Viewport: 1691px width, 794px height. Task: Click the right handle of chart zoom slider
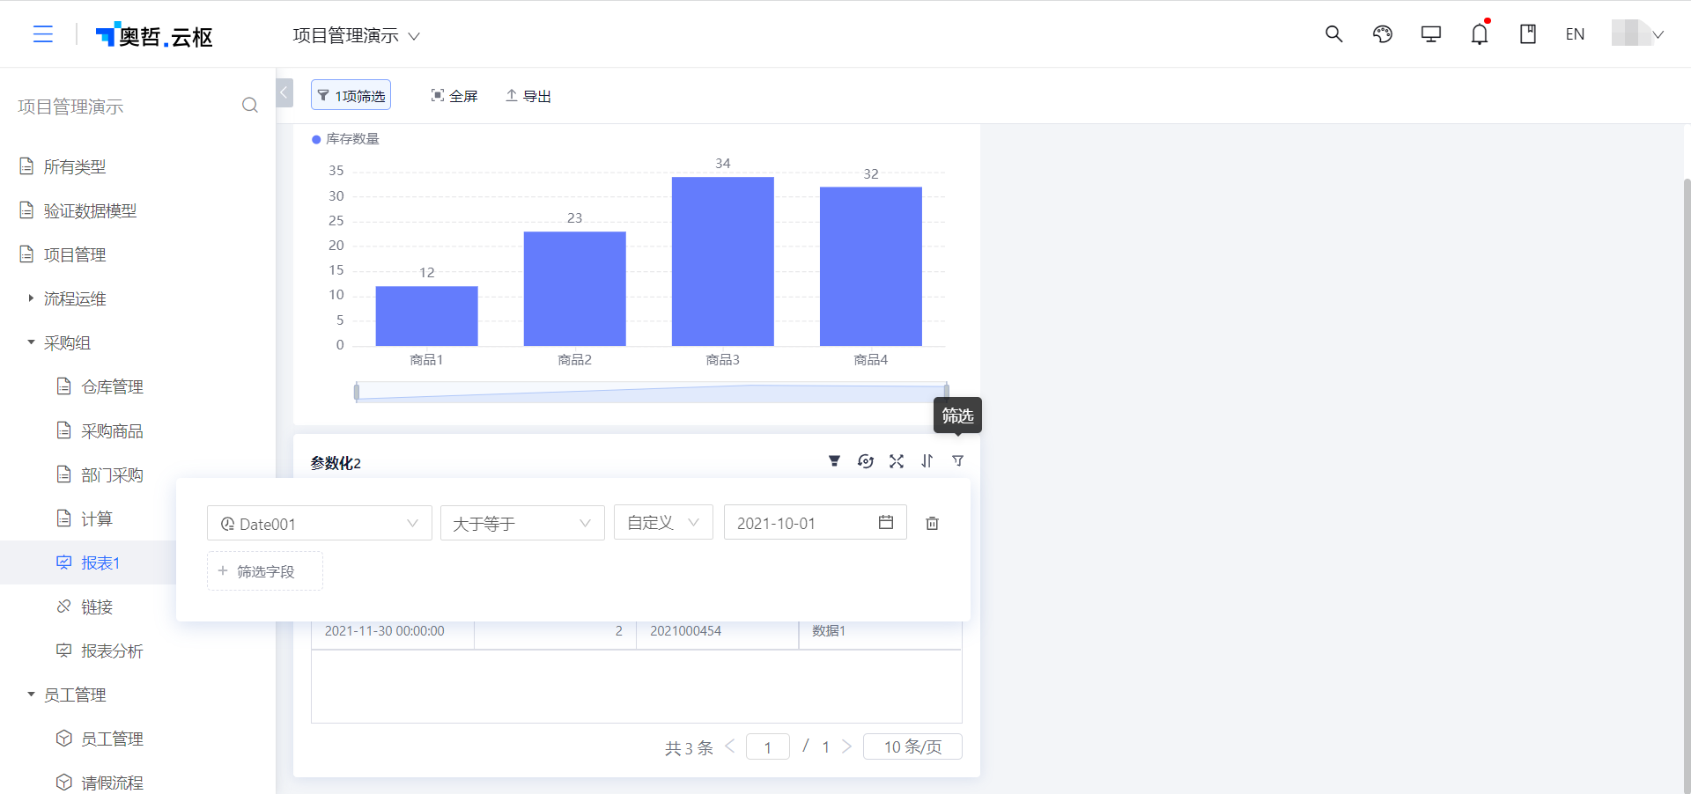(947, 392)
